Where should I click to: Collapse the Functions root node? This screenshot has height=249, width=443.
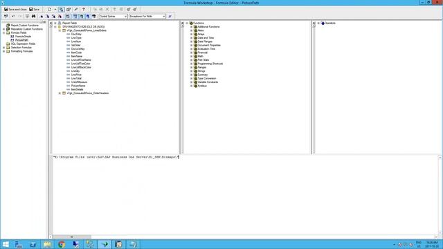(187, 23)
